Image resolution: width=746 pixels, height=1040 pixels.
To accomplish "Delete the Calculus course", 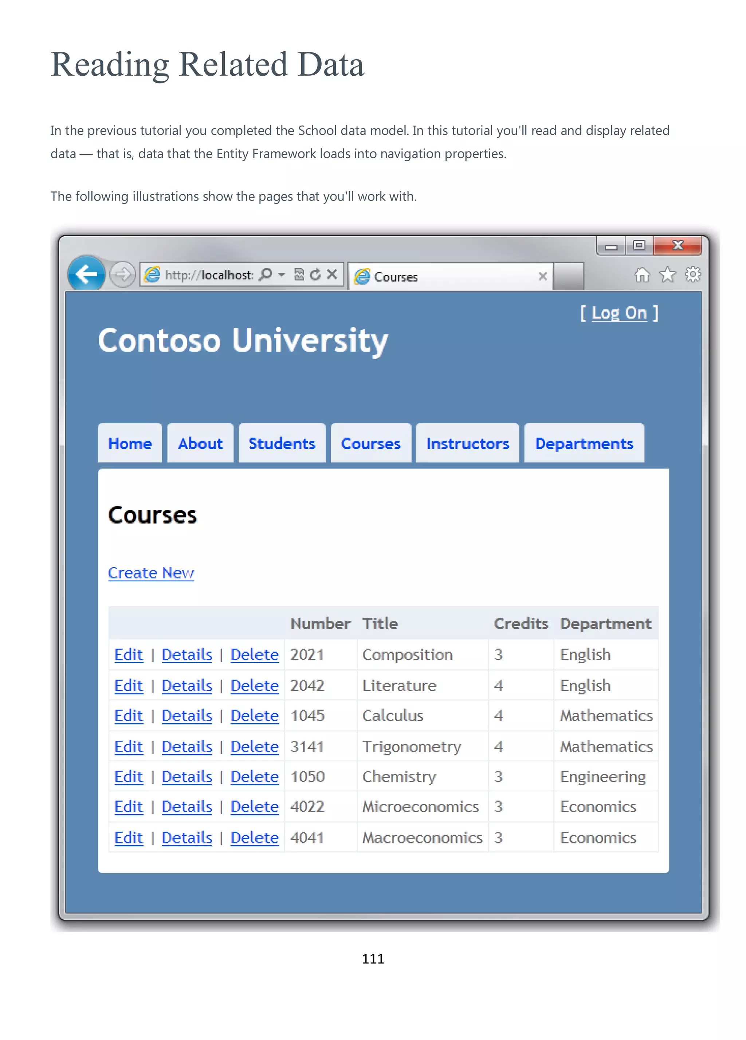I will (255, 716).
